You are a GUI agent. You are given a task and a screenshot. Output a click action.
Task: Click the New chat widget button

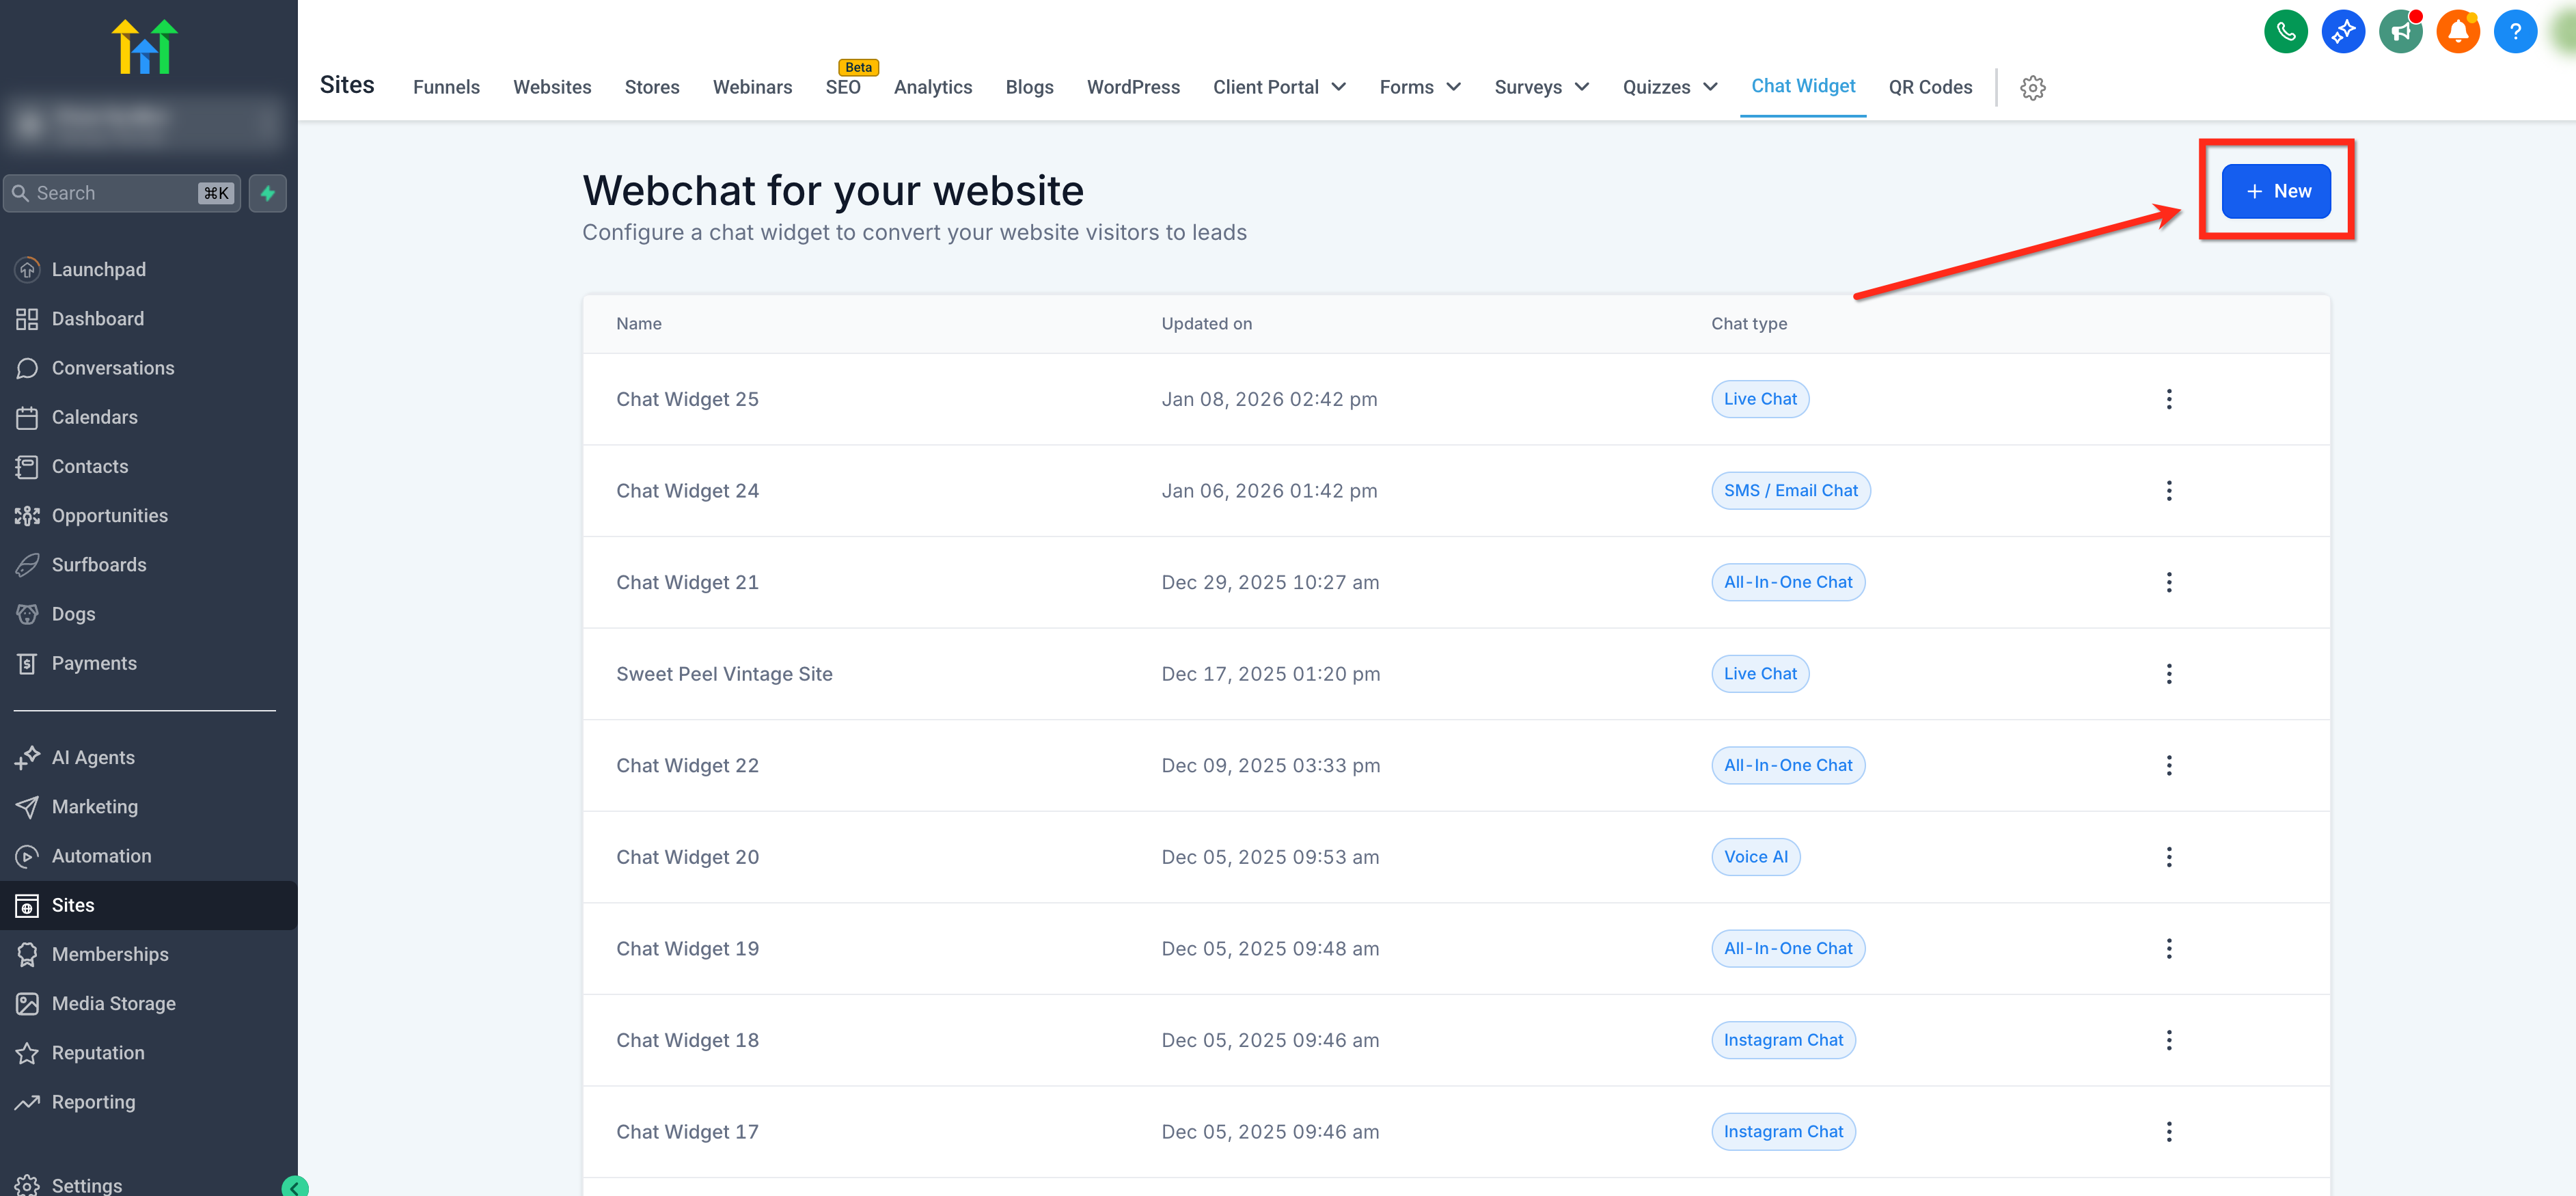(x=2275, y=191)
